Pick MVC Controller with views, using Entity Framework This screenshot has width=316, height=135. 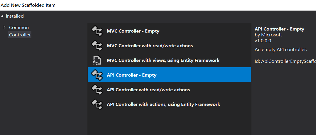(169, 60)
